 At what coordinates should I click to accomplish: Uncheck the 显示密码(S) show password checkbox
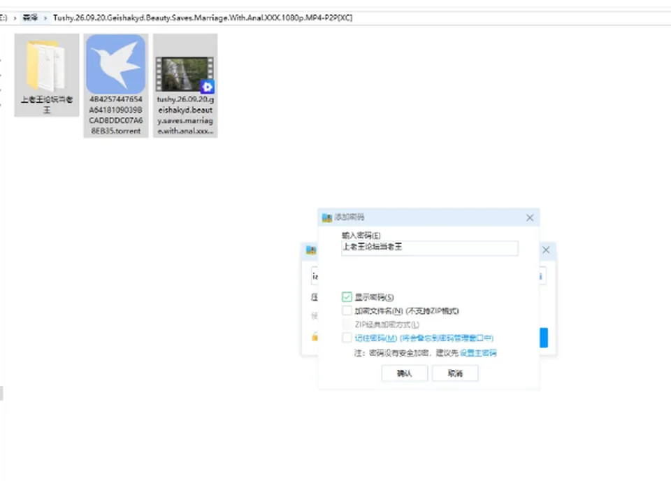pos(347,297)
